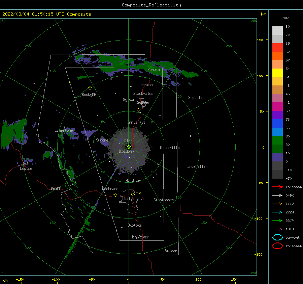303x284 pixels.
Task: Click the yellow diamond marker inside Calgary outline
Action: coord(133,195)
